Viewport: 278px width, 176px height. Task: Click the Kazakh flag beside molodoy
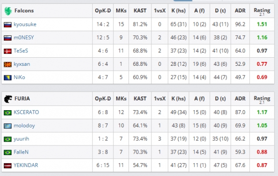[x=8, y=126]
